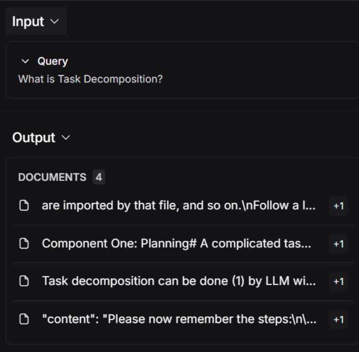Collapse the Query section chevron
359x352 pixels.
(25, 61)
